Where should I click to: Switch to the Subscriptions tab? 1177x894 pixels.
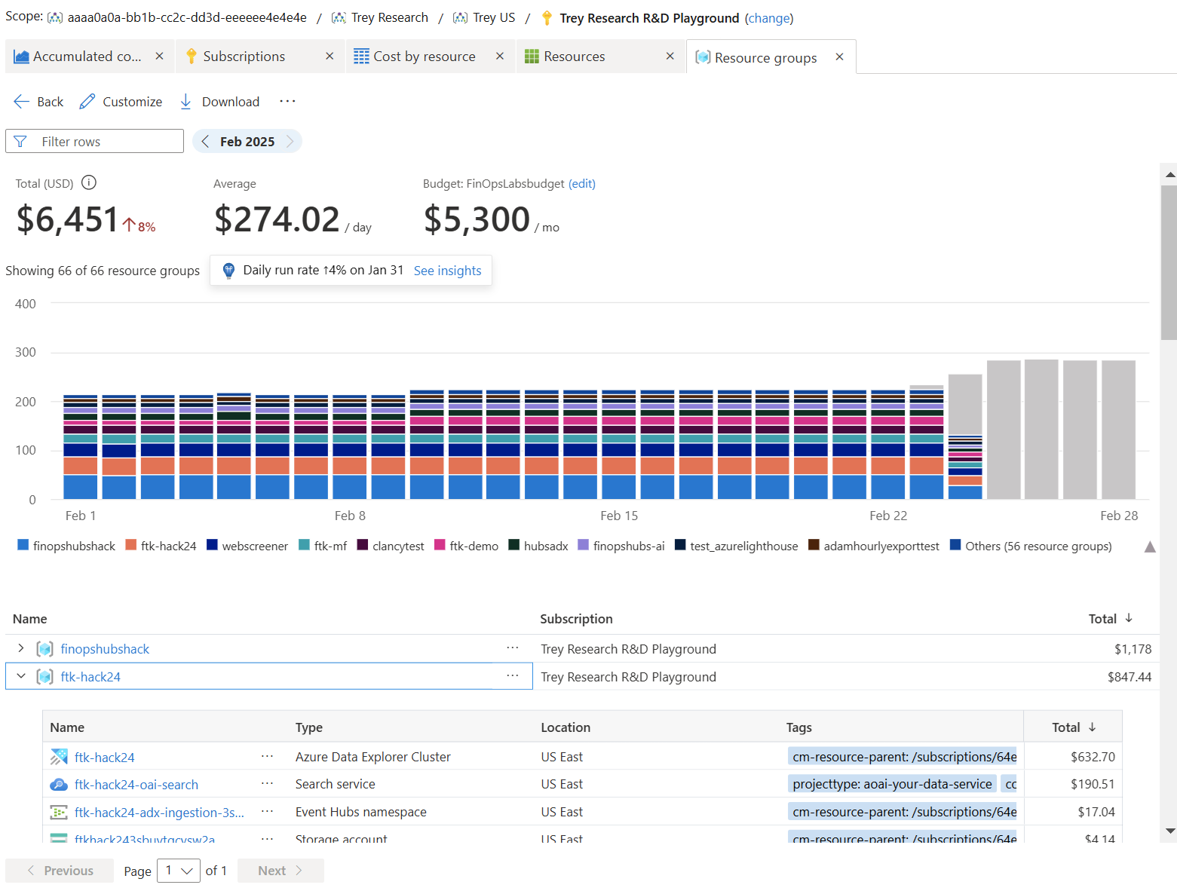(x=244, y=57)
